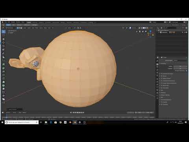Open the Window menu
Viewport: 189px width, 142px height.
click(x=18, y=22)
